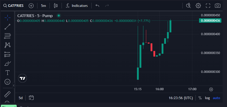Click the TradingView logo badge
This screenshot has height=107, width=227.
point(22,78)
